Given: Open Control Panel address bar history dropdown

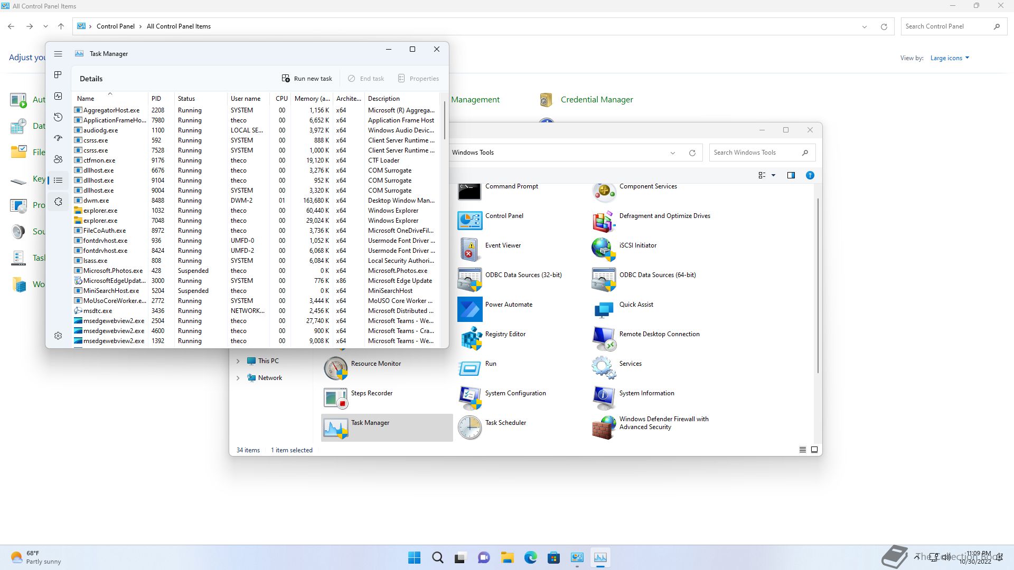Looking at the screenshot, I should pos(865,27).
